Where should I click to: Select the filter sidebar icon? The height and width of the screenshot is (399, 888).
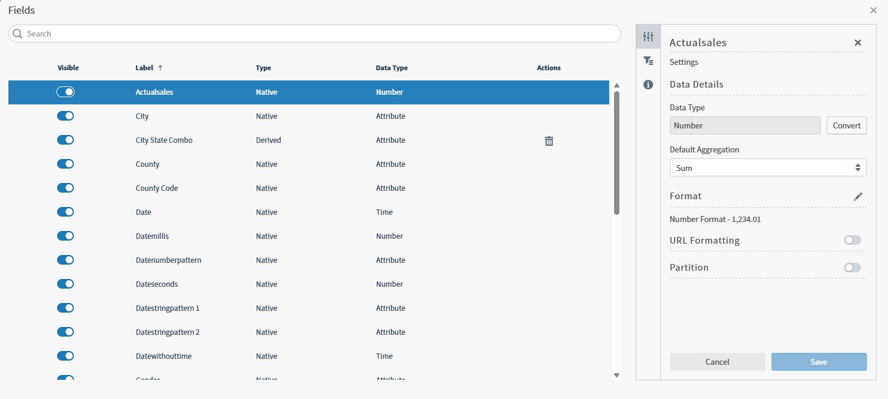pos(648,61)
